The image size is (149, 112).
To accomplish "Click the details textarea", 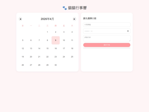I will (107, 38).
